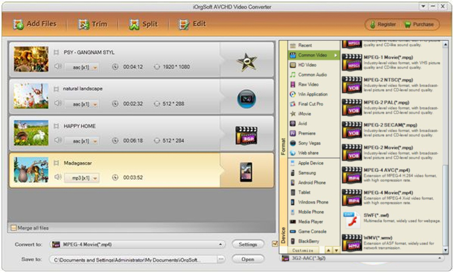This screenshot has height=273, width=453.
Task: Select the Sony Vegas category
Action: click(314, 143)
